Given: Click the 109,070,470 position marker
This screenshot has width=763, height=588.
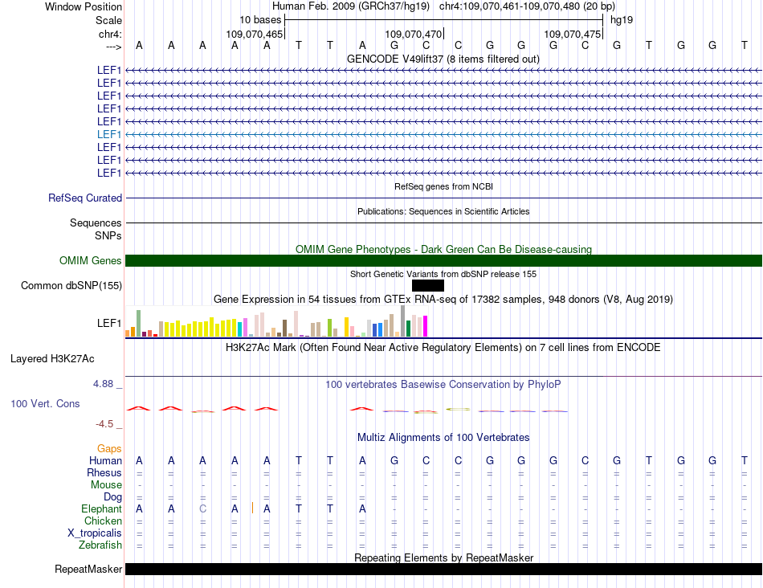Looking at the screenshot, I should pos(413,34).
